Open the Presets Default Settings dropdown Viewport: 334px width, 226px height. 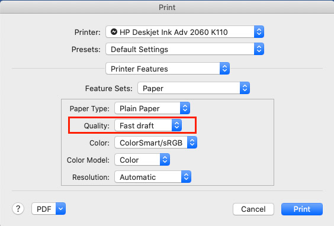pos(185,49)
